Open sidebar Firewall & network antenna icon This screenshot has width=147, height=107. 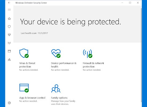(9, 43)
